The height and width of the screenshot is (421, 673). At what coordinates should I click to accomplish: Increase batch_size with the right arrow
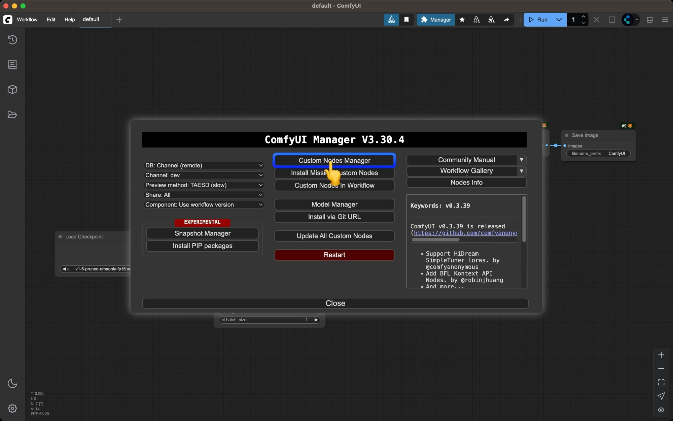[x=316, y=320]
